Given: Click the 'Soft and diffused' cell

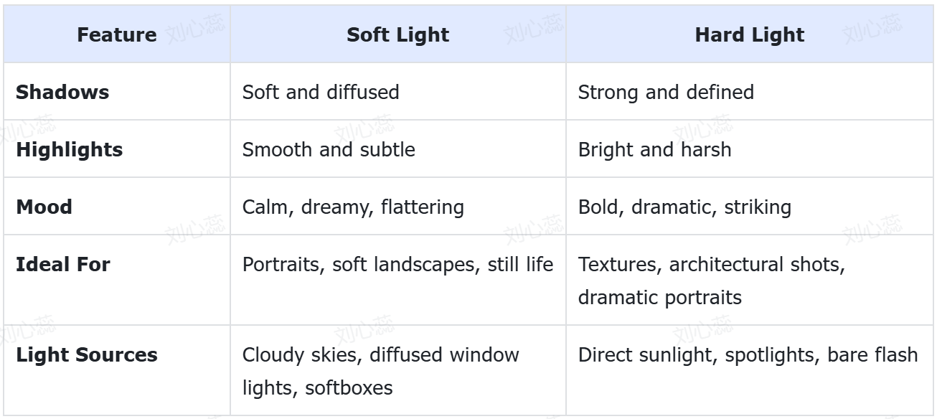Looking at the screenshot, I should pyautogui.click(x=321, y=92).
